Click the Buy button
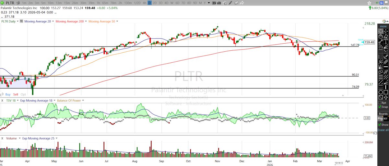 [x=8, y=94]
